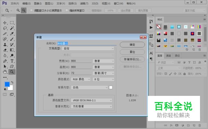208x129 pixels.
Task: Select the Path Selection tool
Action: pos(5,67)
